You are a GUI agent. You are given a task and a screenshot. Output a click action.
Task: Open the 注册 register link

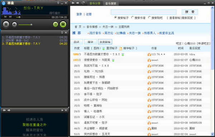[x=89, y=14]
